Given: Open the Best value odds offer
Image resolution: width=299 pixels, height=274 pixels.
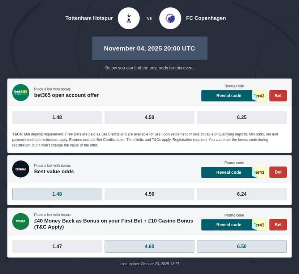Looking at the screenshot, I should coord(54,172).
